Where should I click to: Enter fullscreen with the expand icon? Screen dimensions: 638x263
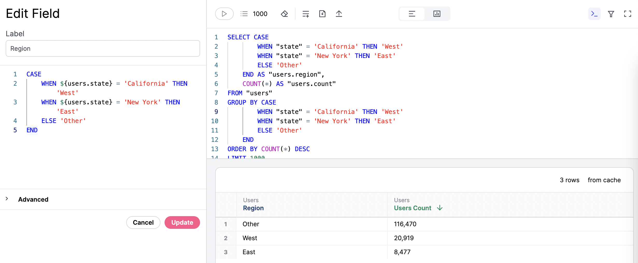pyautogui.click(x=627, y=14)
